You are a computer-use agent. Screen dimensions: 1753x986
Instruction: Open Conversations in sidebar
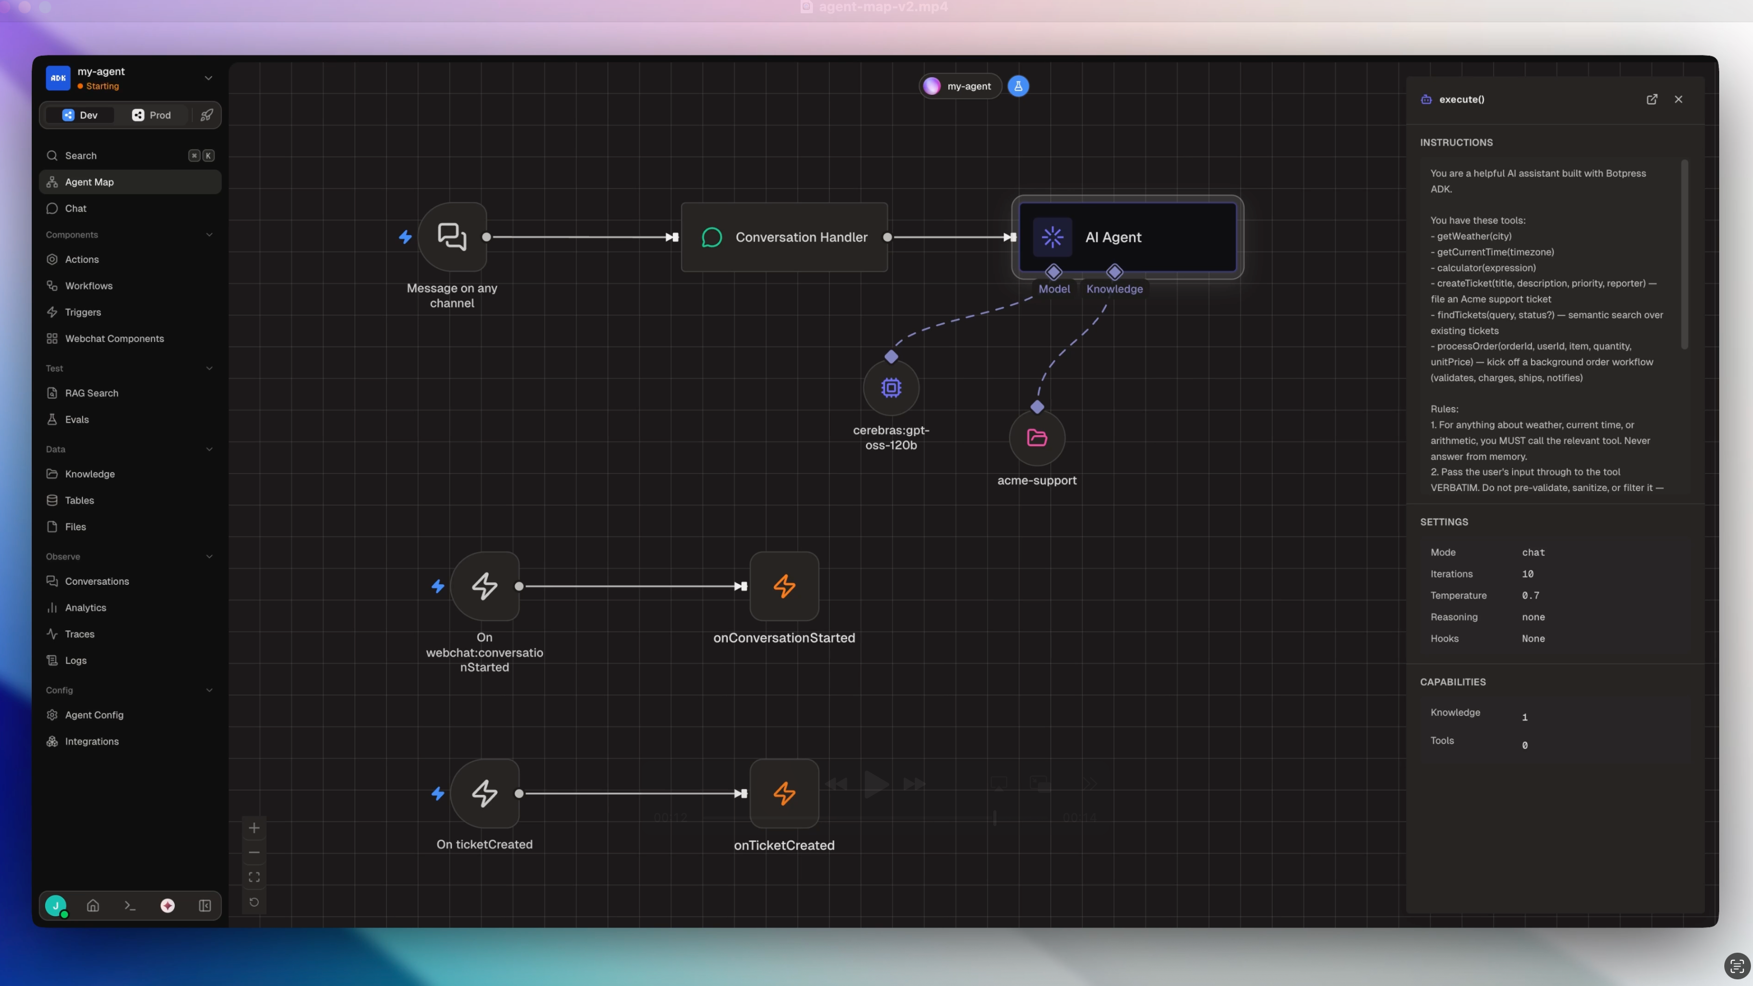[x=130, y=582]
